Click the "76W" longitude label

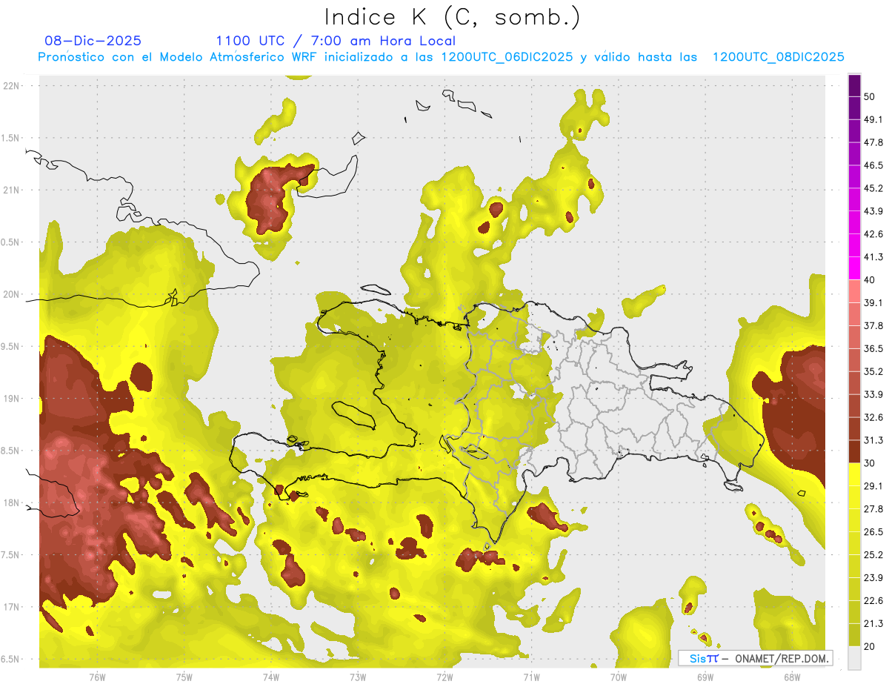[97, 677]
